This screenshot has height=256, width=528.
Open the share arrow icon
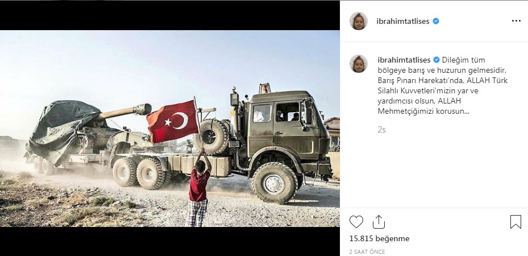(379, 222)
